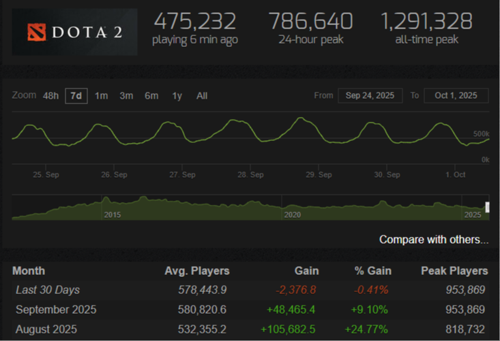Click the +9.10% gain percentage

pos(369,310)
